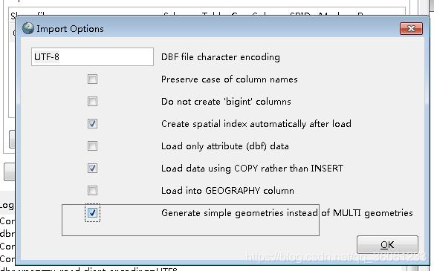Click 'Create spatial index automatically after load' text

256,124
